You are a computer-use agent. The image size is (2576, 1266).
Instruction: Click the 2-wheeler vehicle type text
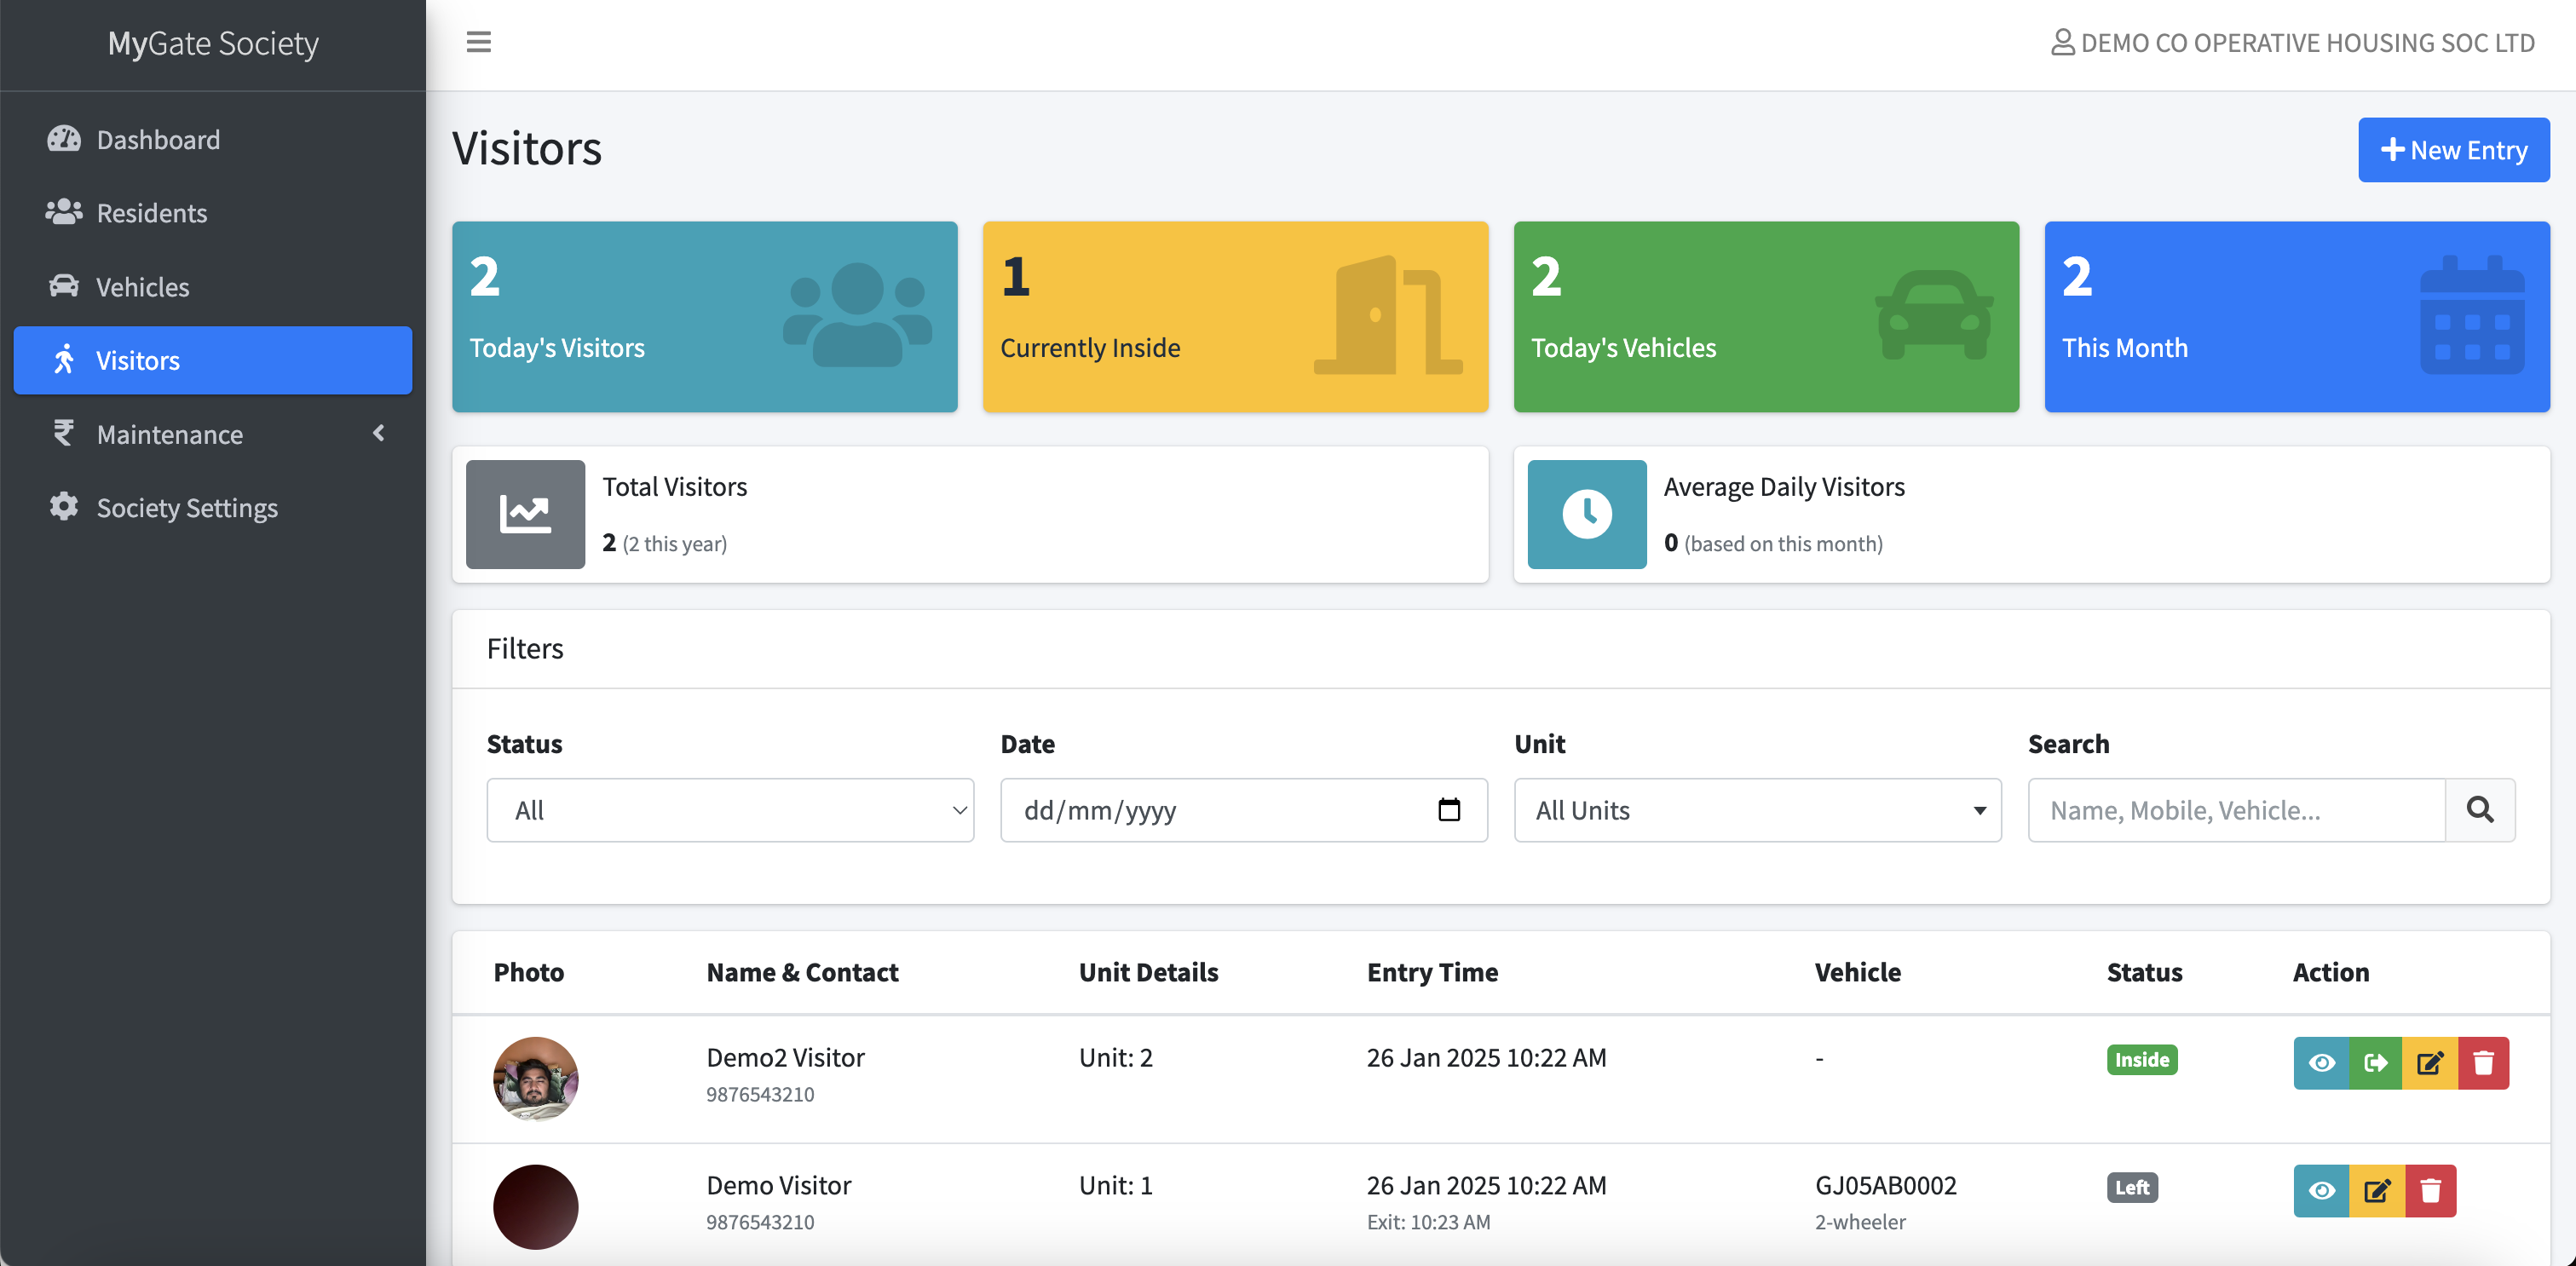pos(1860,1221)
